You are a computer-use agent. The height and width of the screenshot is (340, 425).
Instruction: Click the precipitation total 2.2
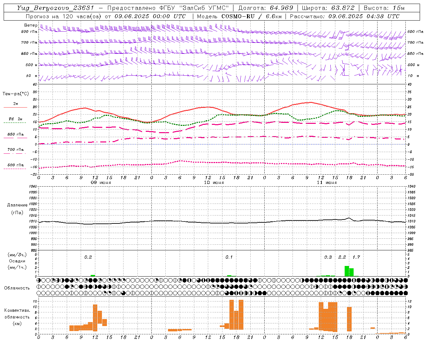tap(342, 257)
